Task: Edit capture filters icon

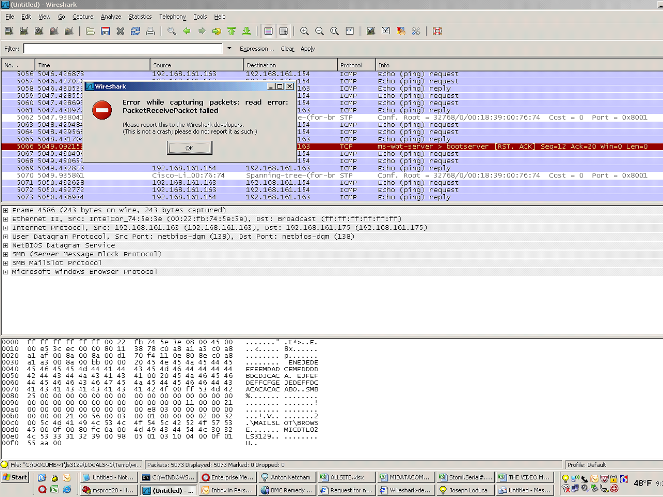Action: (x=370, y=31)
